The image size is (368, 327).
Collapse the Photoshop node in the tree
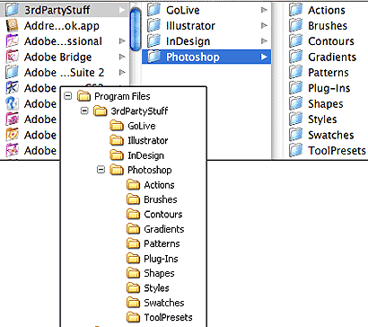click(101, 170)
